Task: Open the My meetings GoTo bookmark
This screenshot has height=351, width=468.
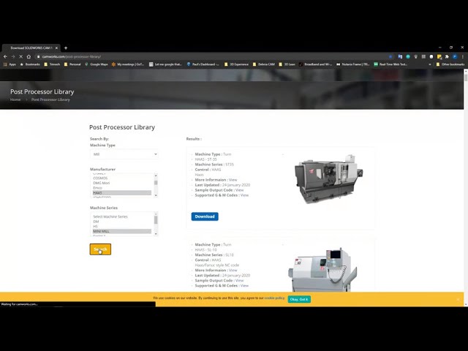Action: (128, 64)
